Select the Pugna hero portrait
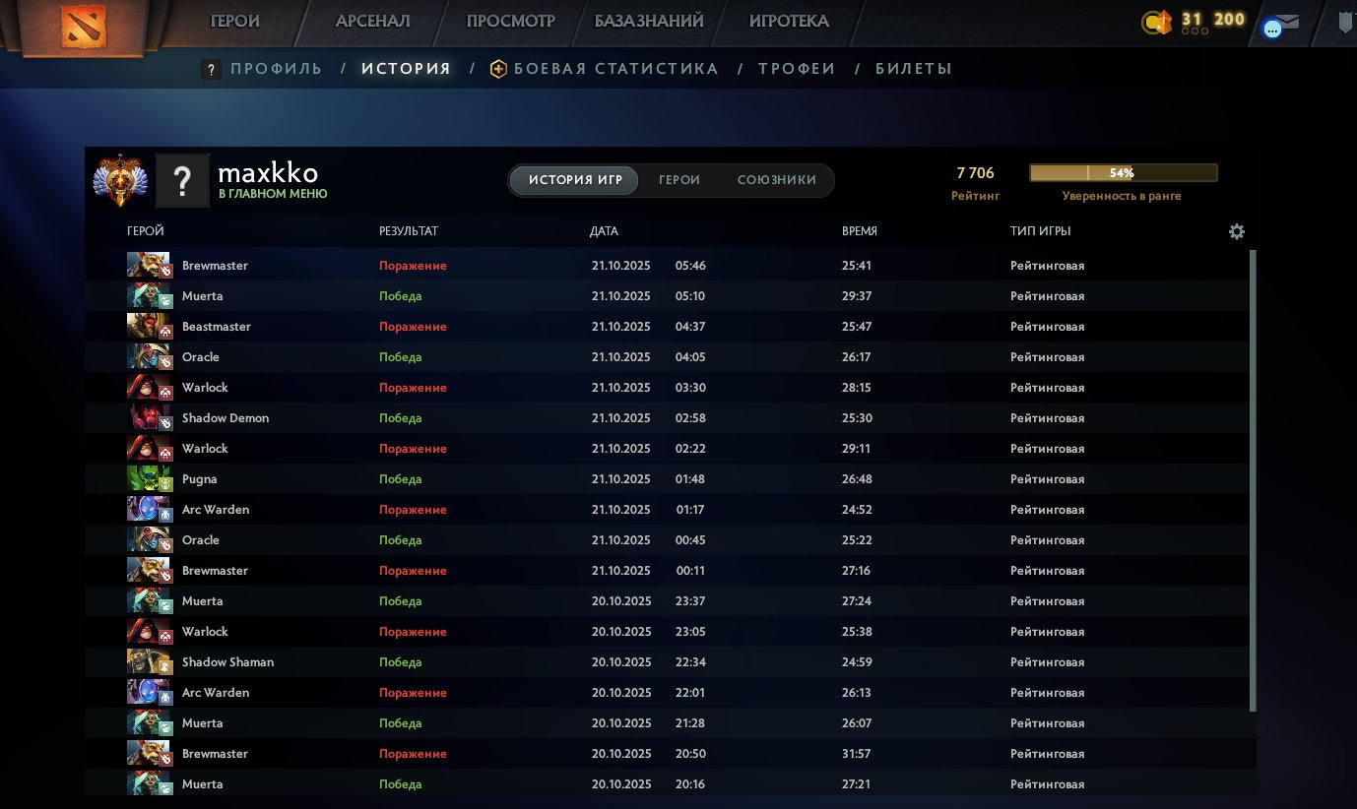The height and width of the screenshot is (809, 1357). point(149,479)
